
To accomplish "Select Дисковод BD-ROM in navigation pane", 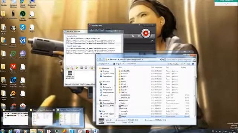I will pos(107,106).
